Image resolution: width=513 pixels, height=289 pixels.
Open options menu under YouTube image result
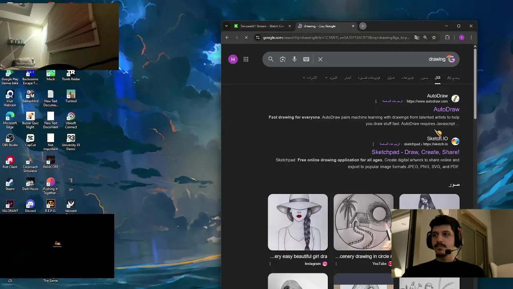click(x=336, y=264)
